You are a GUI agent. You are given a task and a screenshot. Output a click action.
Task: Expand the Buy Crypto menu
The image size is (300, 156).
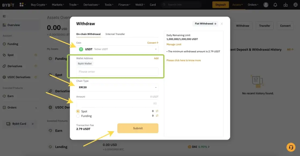[x=39, y=5]
